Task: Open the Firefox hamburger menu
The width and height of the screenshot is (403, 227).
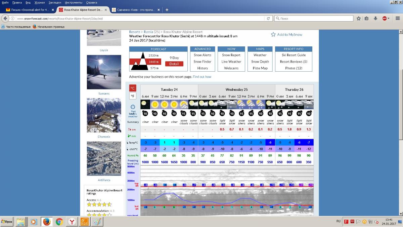Action: pyautogui.click(x=398, y=18)
